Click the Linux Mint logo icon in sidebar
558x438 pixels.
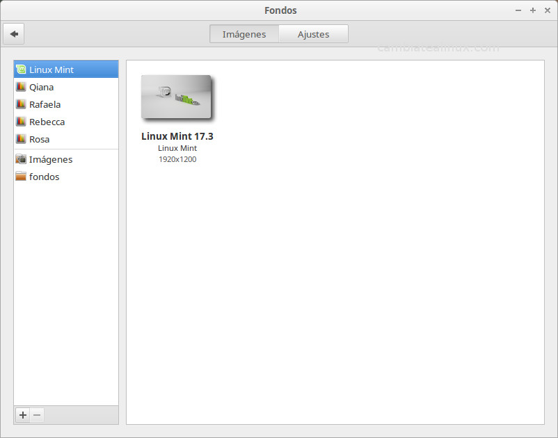(x=21, y=70)
